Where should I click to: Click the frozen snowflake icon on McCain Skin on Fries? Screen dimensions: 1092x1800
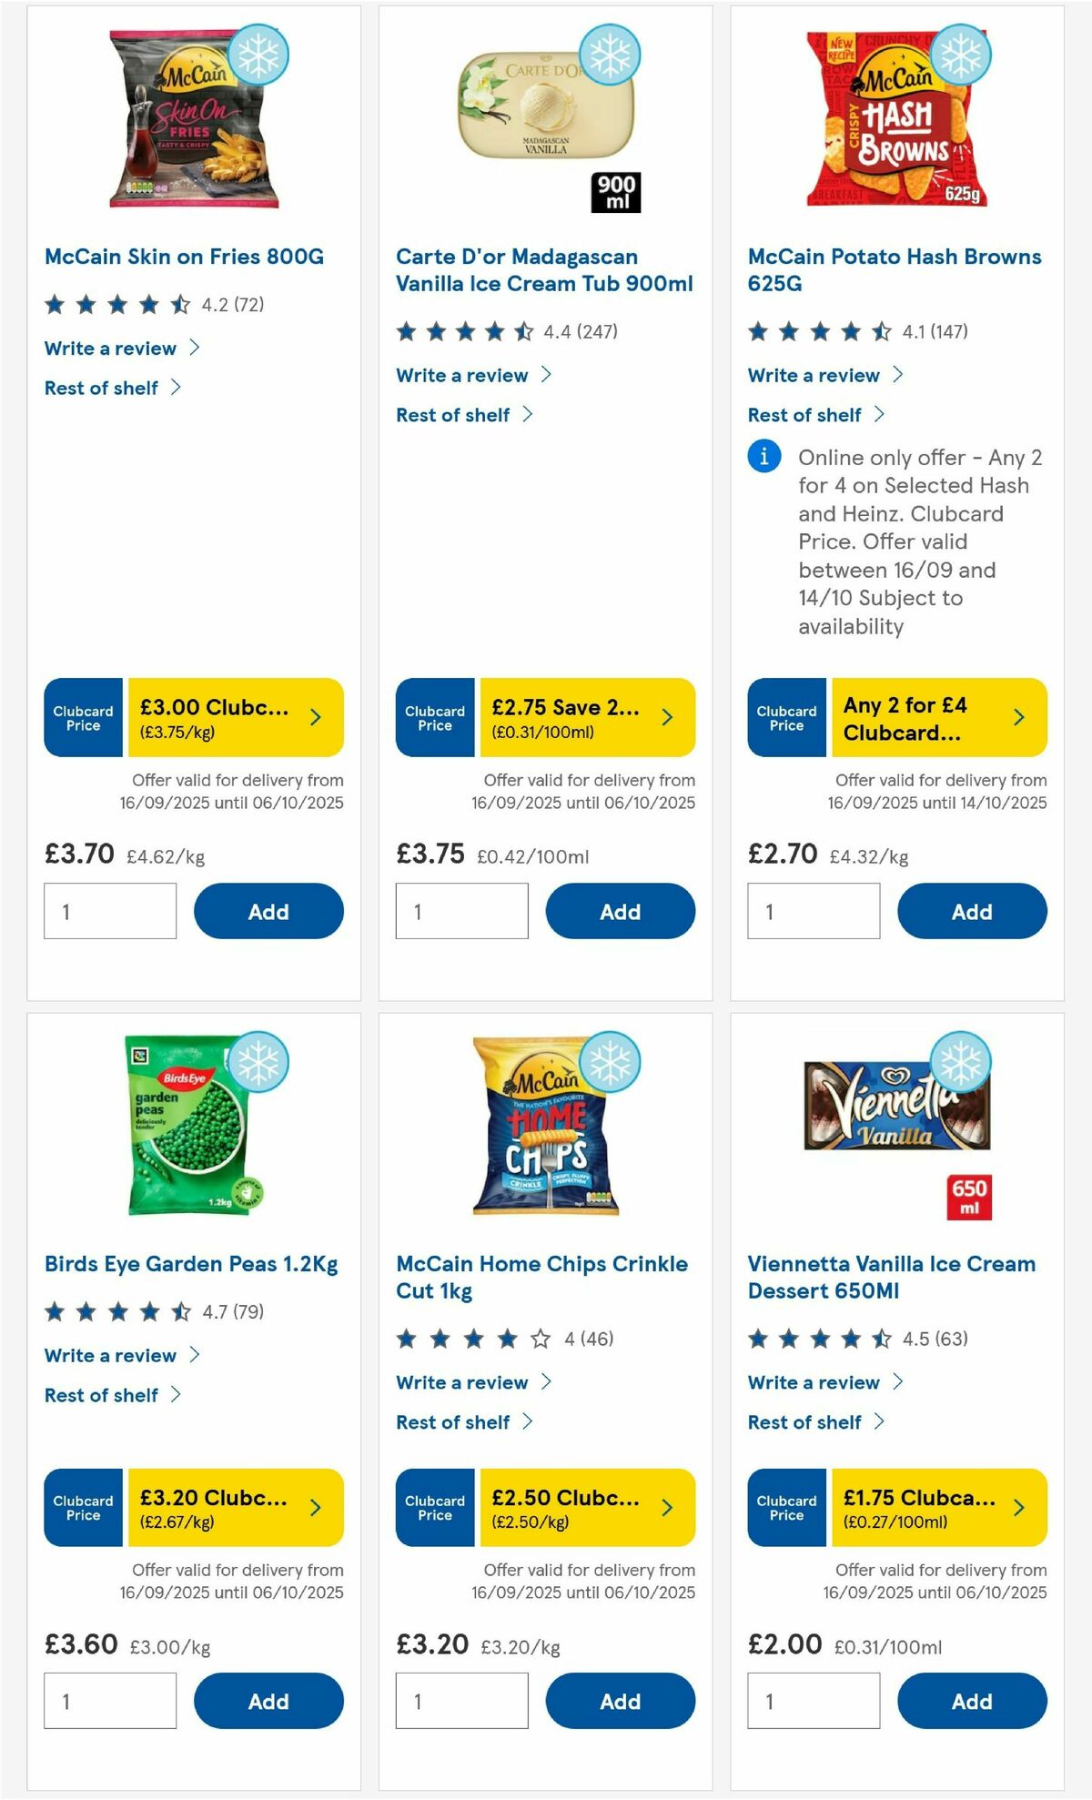point(258,55)
